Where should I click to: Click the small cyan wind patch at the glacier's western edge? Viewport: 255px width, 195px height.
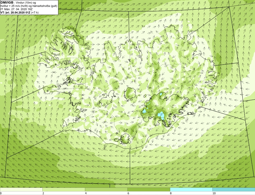(144, 111)
